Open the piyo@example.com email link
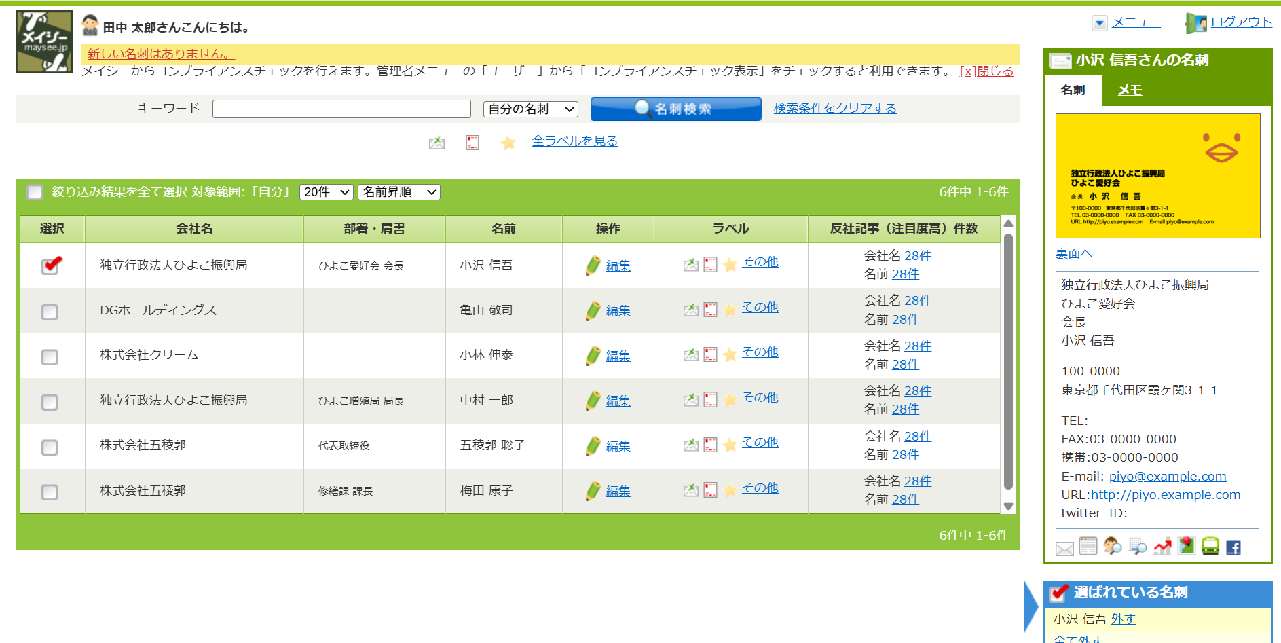Screen dimensions: 1281x643 1168,476
